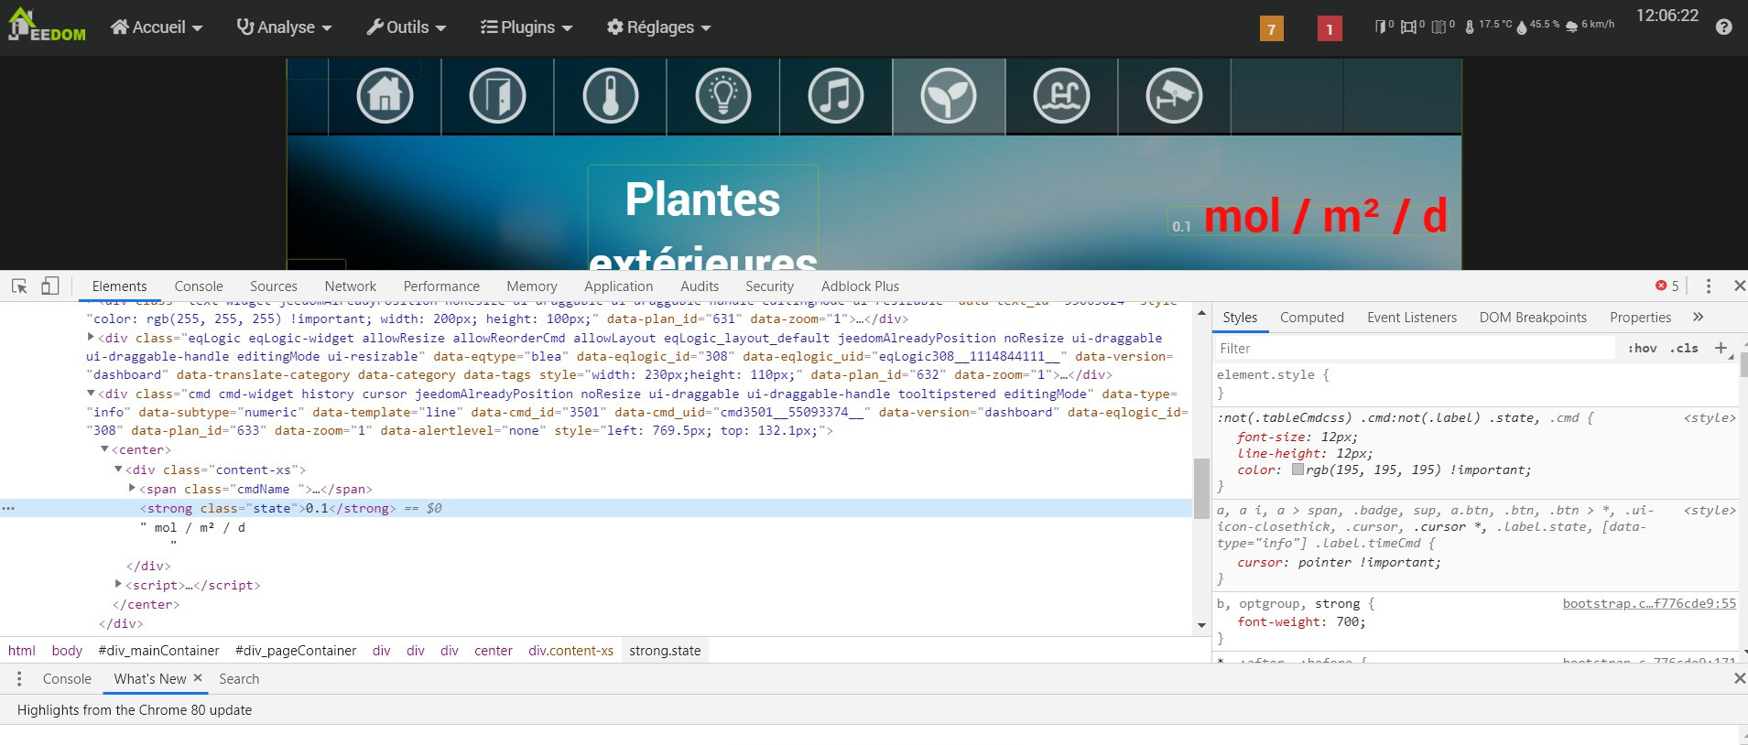Open the Adblock Plus tab
Image resolution: width=1748 pixels, height=745 pixels.
[x=860, y=286]
